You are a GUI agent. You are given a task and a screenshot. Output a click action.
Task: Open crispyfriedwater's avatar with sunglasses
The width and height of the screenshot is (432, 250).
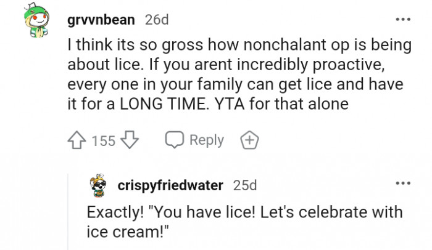pos(98,185)
